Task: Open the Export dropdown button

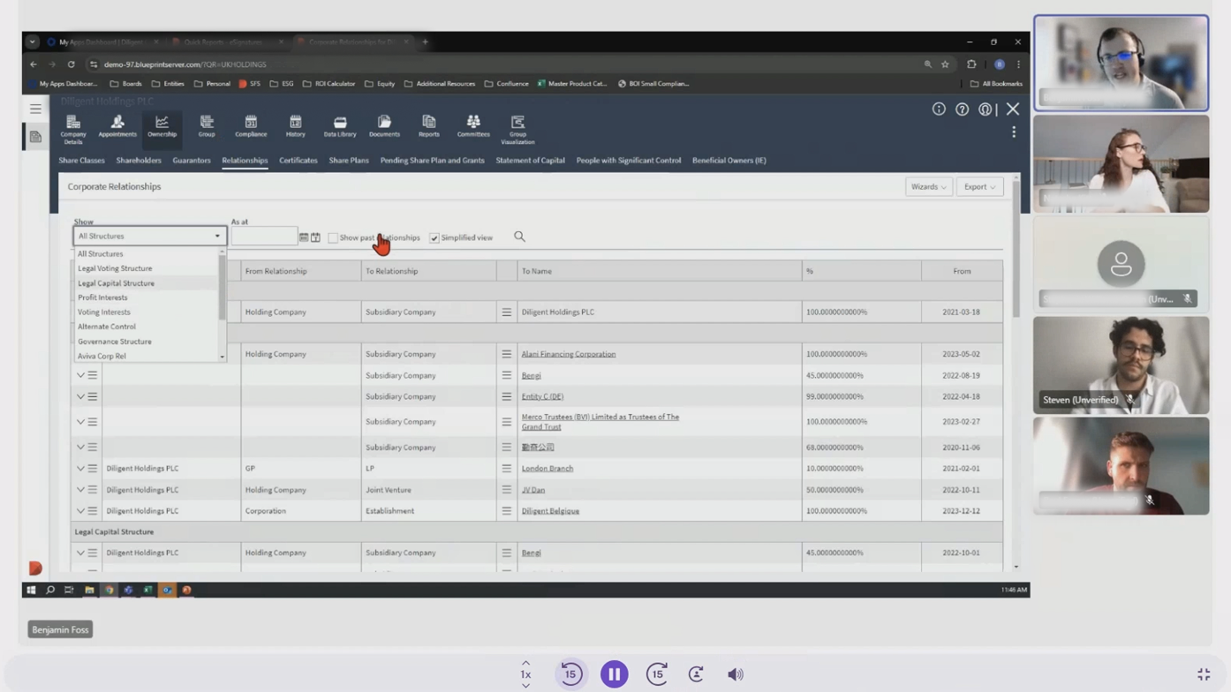Action: [x=979, y=187]
